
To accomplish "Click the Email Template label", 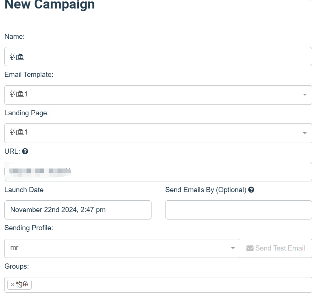I will 29,75.
